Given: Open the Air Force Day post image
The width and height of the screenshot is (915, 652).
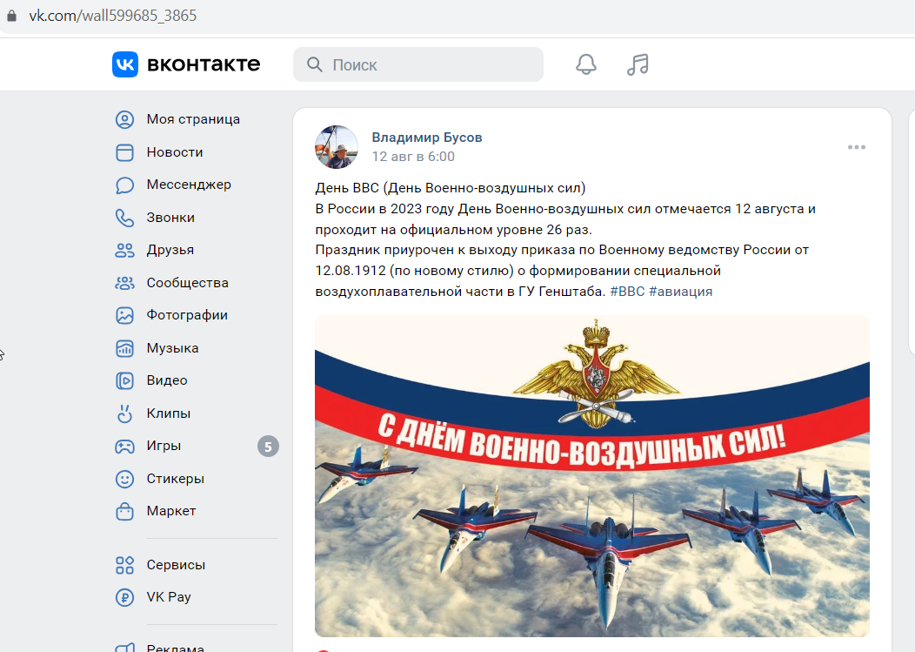Looking at the screenshot, I should tap(591, 476).
